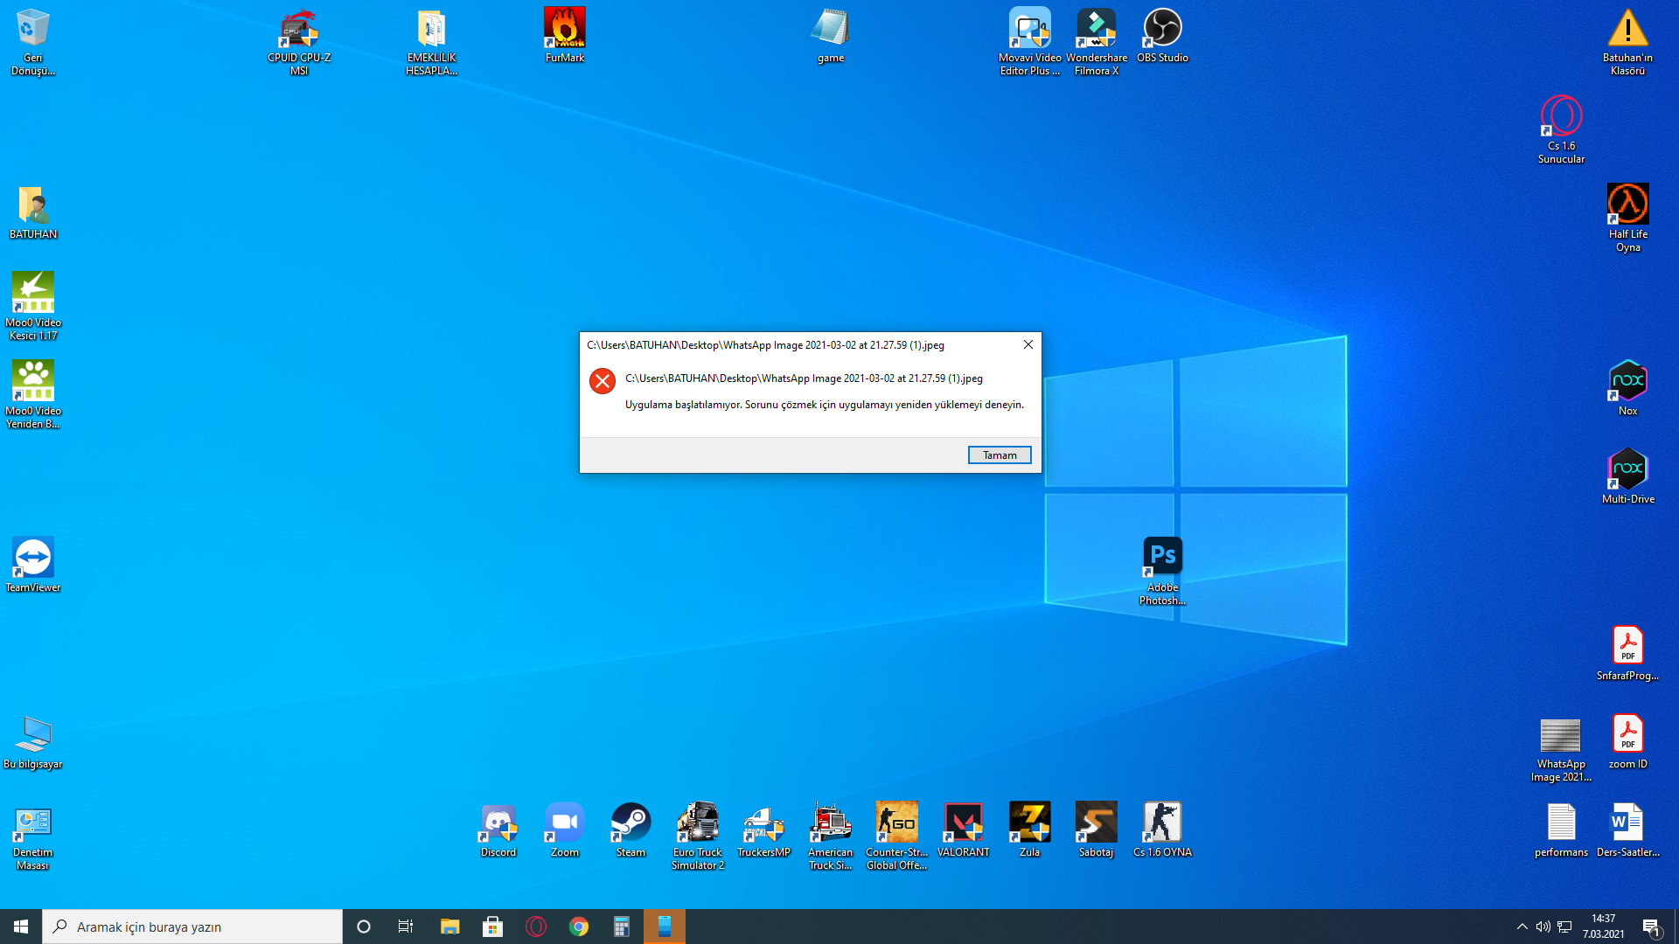
Task: Select the Euro Truck Simulator 2 icon
Action: click(697, 824)
